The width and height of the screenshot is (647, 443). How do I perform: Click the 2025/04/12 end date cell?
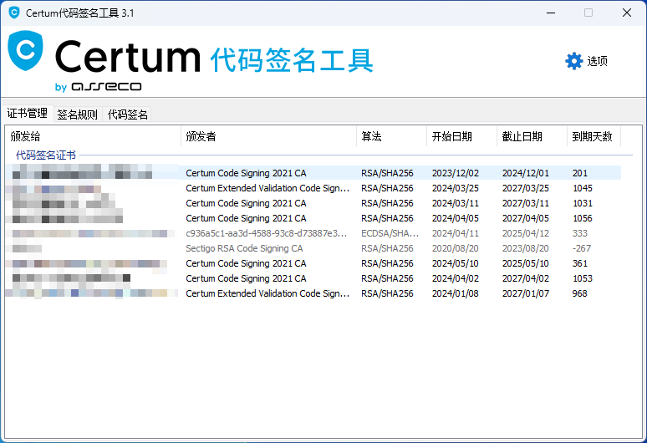pyautogui.click(x=526, y=233)
